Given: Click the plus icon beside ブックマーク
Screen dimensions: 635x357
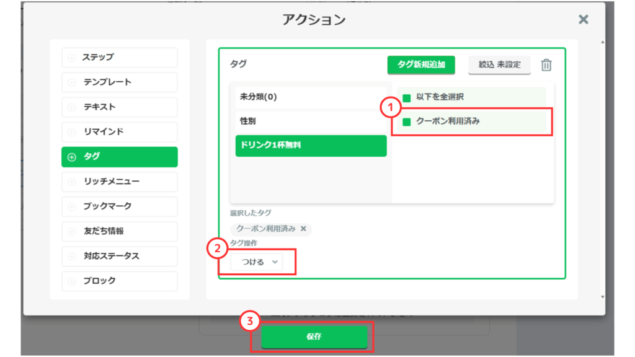Looking at the screenshot, I should (72, 206).
